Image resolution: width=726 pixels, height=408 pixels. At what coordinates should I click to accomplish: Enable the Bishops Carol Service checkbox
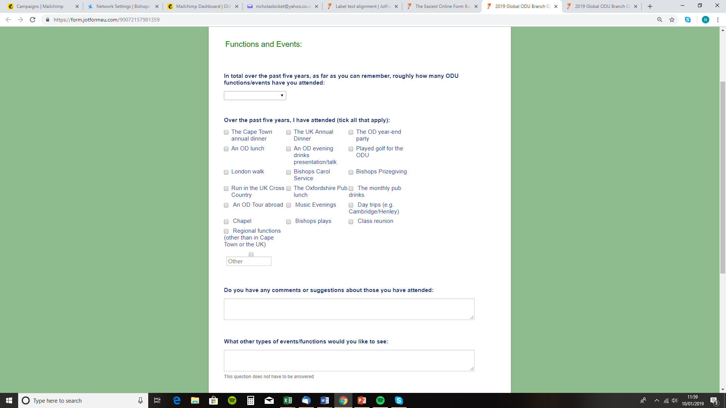tap(289, 172)
